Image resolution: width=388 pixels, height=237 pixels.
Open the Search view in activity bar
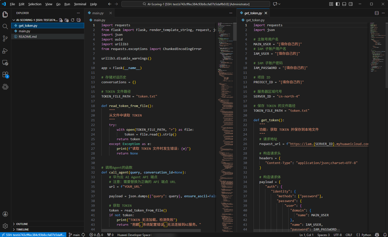point(5,26)
